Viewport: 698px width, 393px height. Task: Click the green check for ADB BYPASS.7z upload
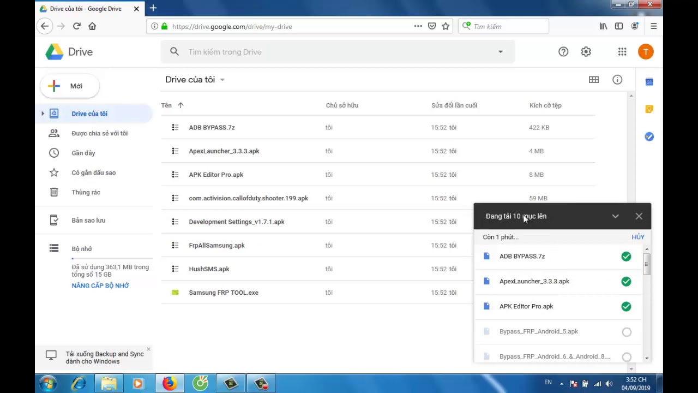(626, 257)
